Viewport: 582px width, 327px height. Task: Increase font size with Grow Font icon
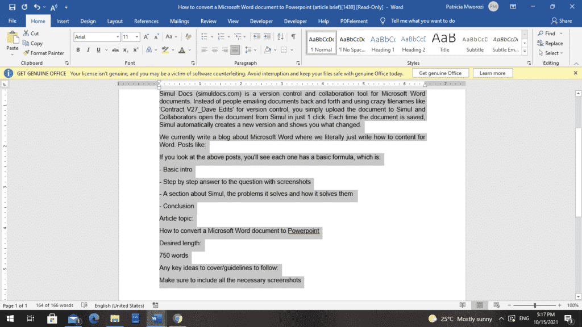pos(146,37)
